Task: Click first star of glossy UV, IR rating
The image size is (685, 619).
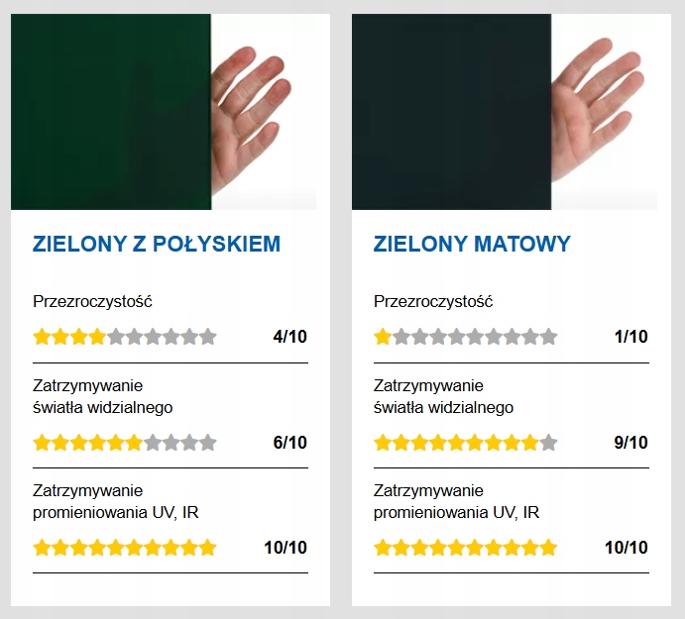Action: click(x=42, y=548)
